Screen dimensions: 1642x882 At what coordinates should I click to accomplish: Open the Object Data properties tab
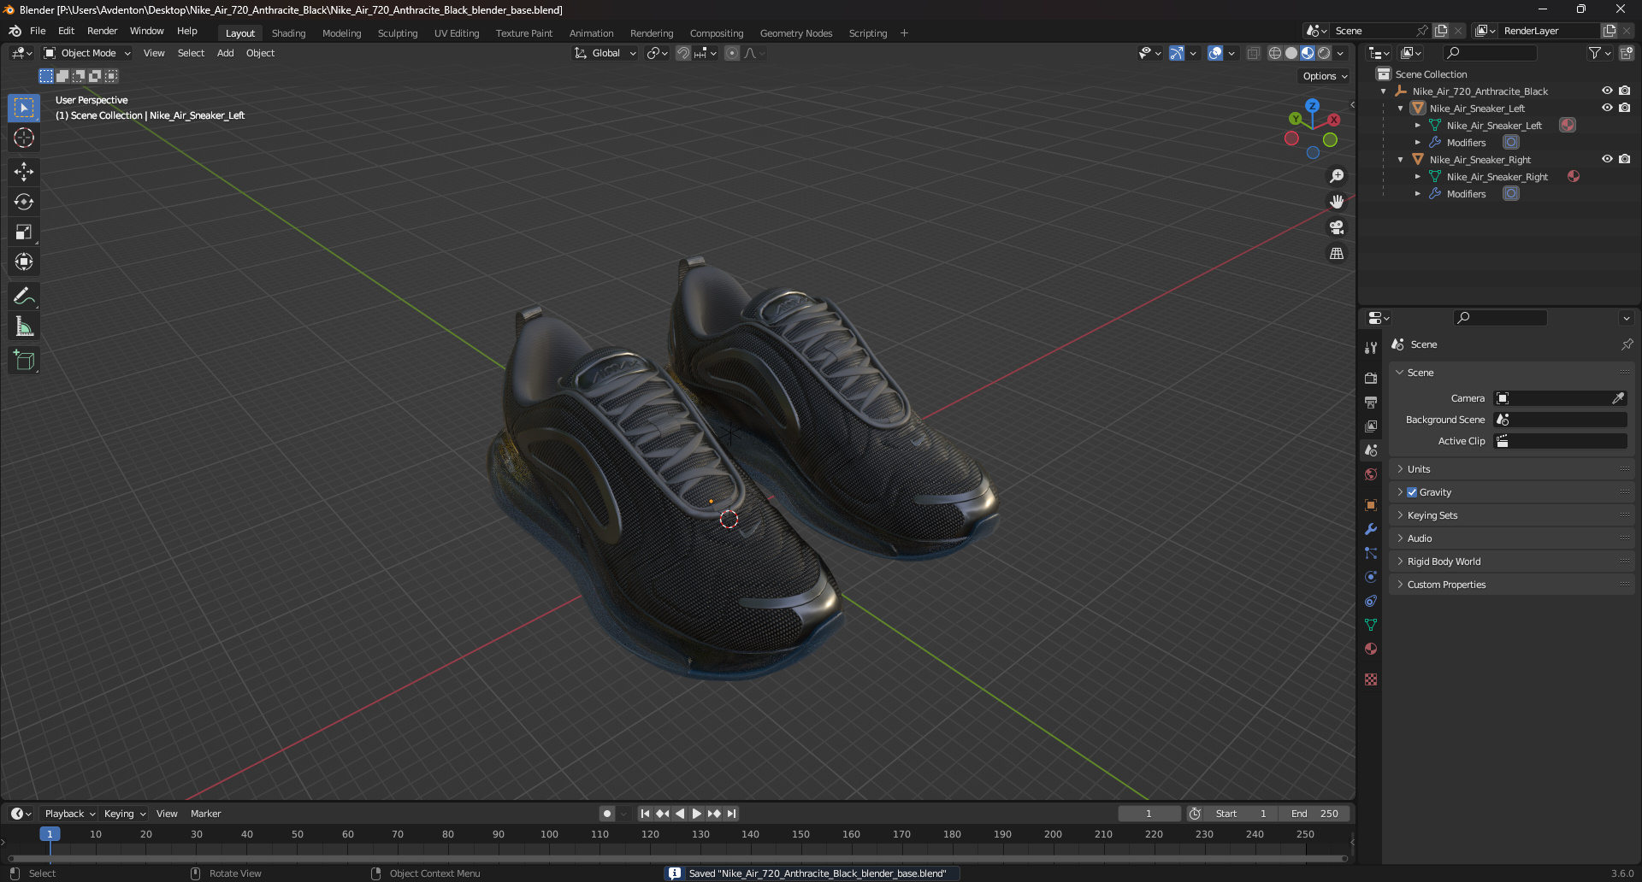click(x=1371, y=625)
